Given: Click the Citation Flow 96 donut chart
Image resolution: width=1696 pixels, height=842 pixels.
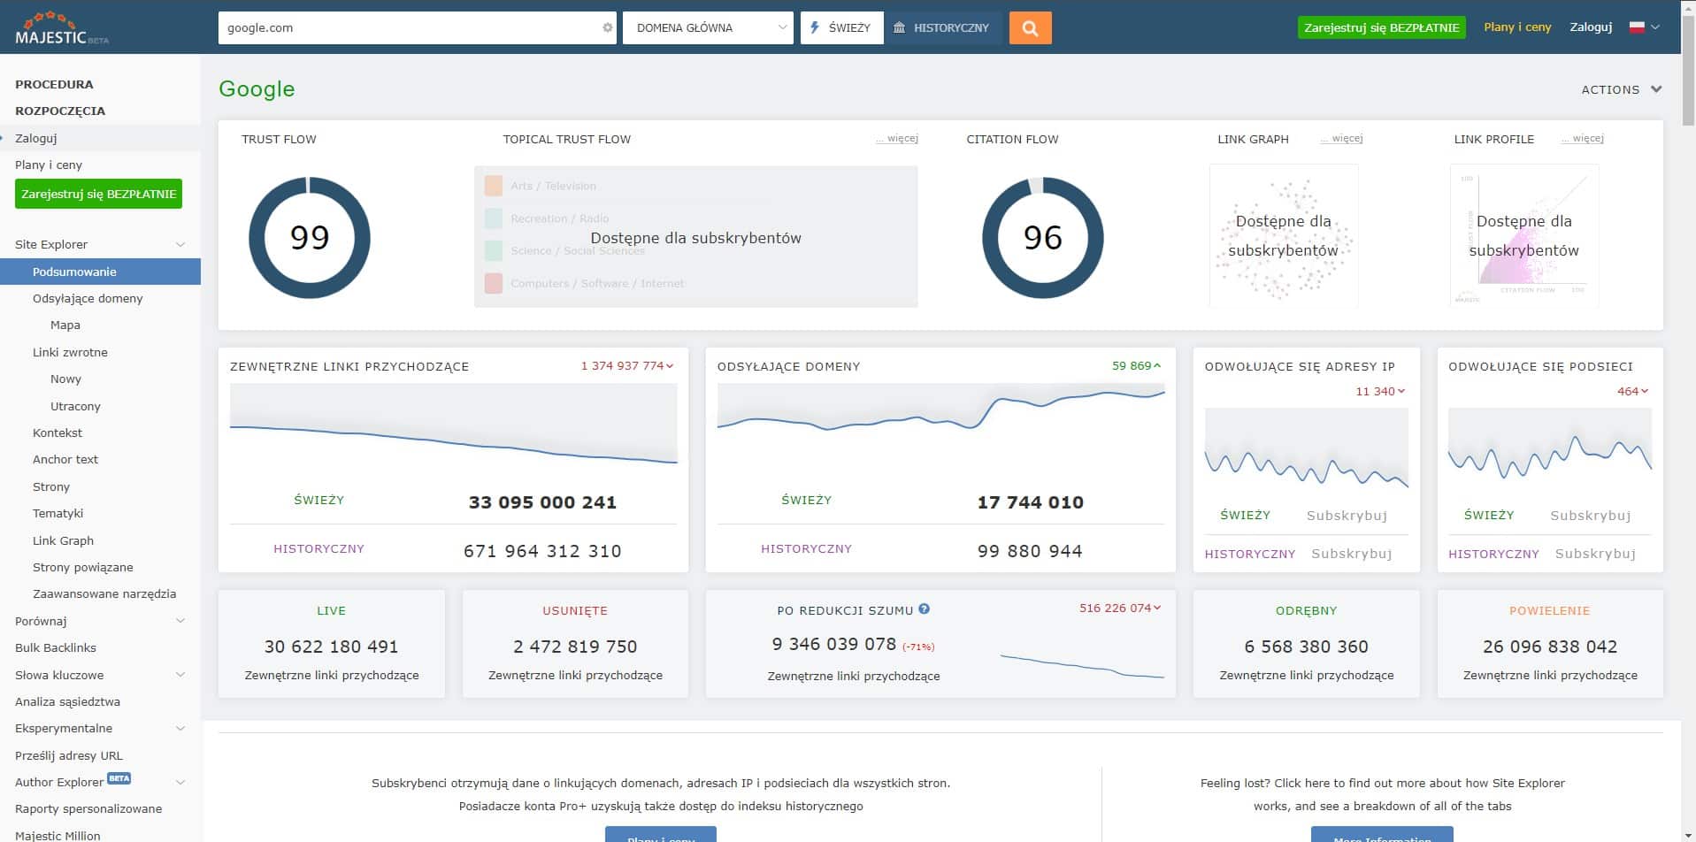Looking at the screenshot, I should 1042,237.
